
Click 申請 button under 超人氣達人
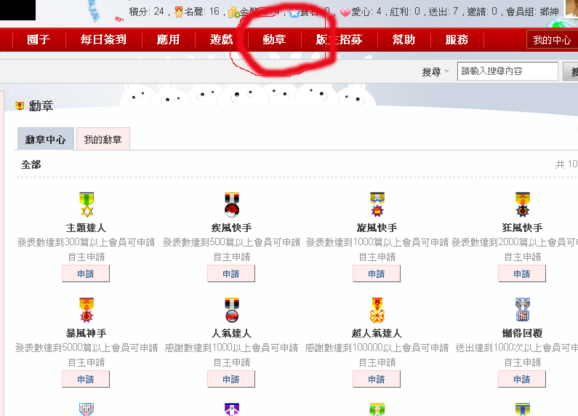[x=377, y=380]
